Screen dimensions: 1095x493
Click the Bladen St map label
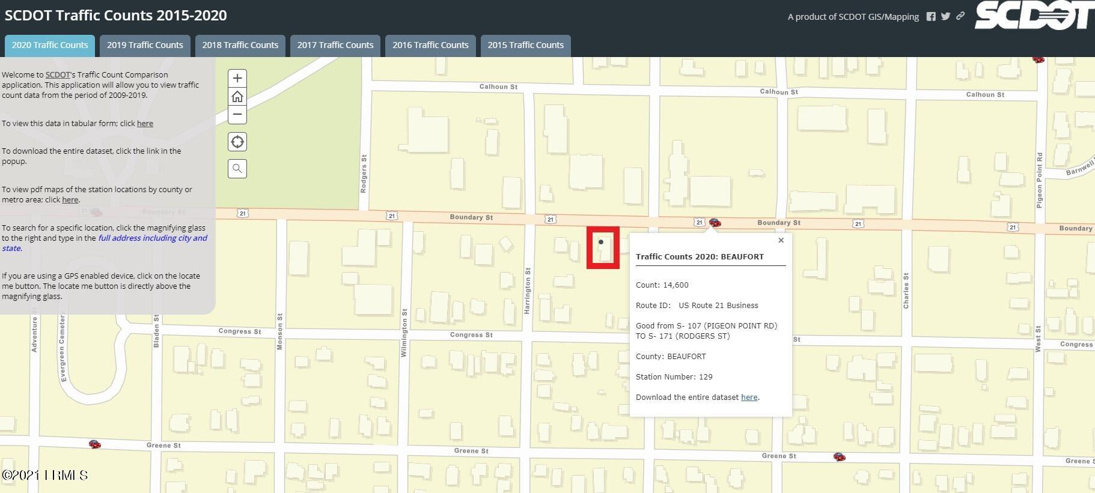tap(156, 331)
